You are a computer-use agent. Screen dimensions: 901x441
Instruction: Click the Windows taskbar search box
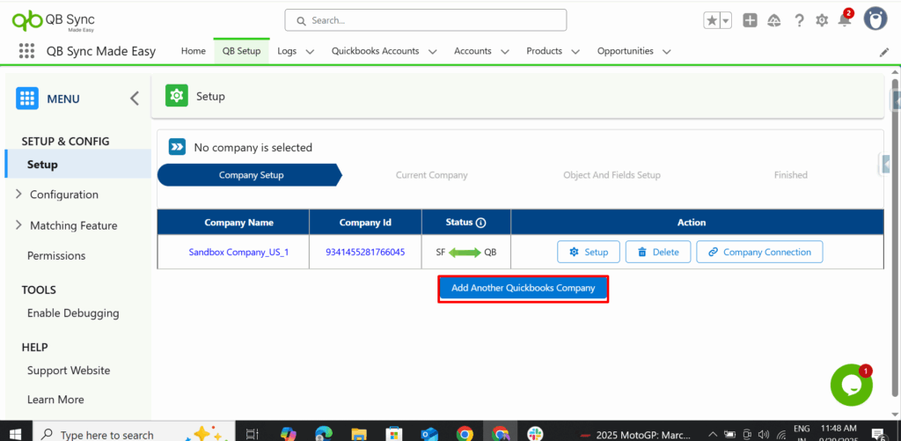(x=134, y=434)
